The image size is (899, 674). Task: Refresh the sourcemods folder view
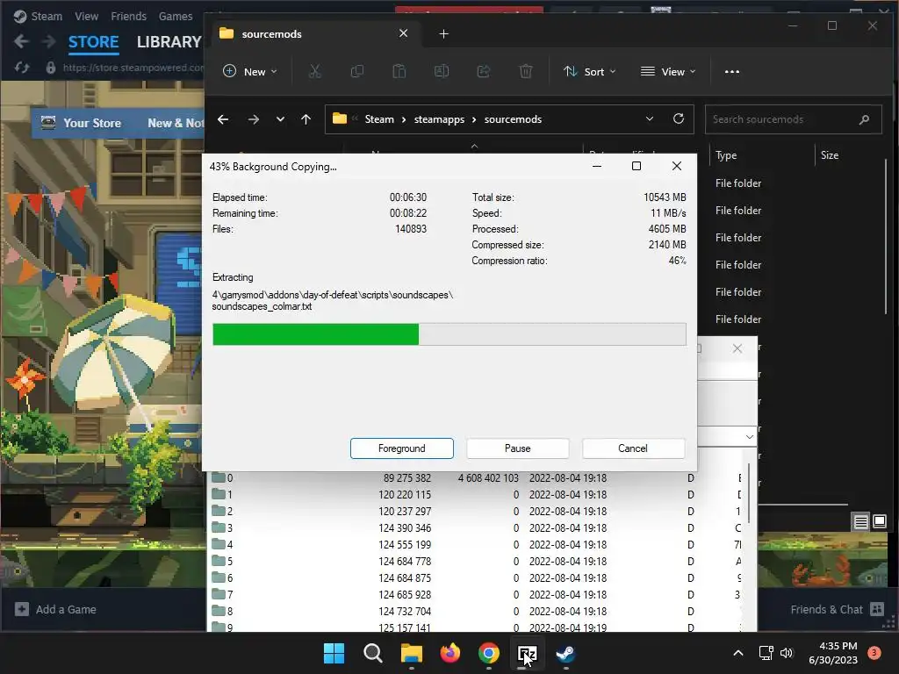click(679, 118)
